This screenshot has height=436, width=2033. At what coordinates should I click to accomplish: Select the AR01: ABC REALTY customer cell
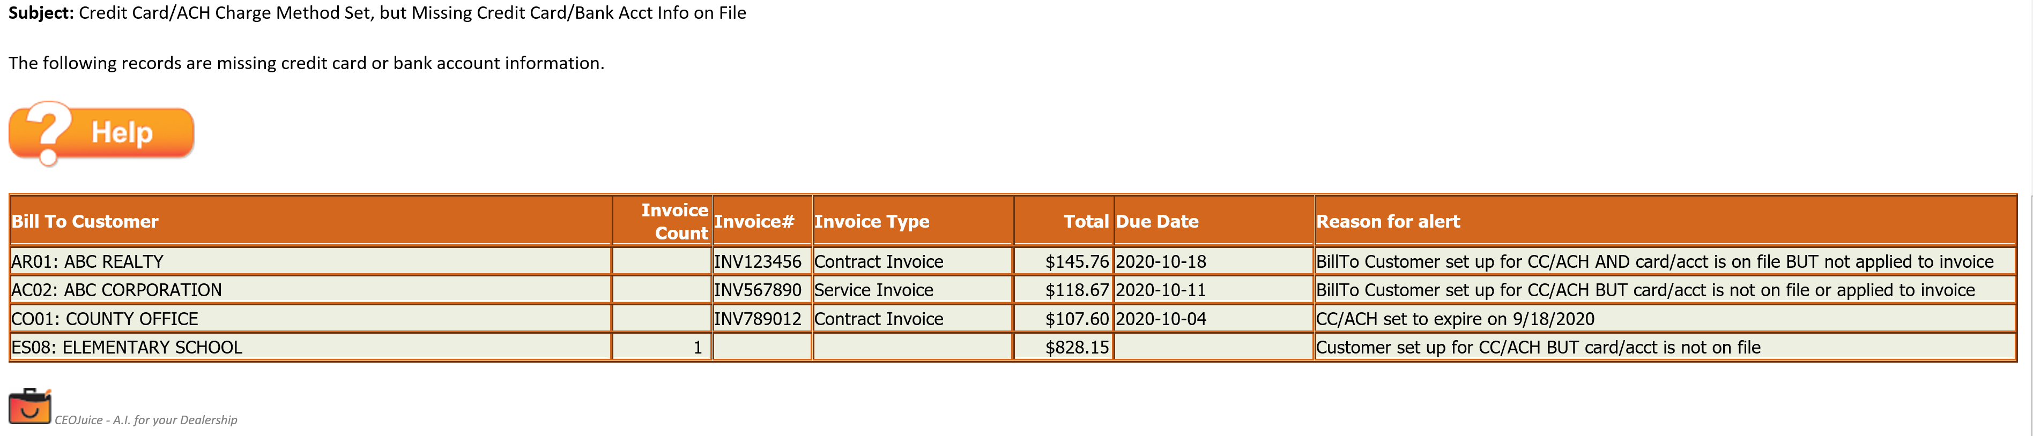311,261
